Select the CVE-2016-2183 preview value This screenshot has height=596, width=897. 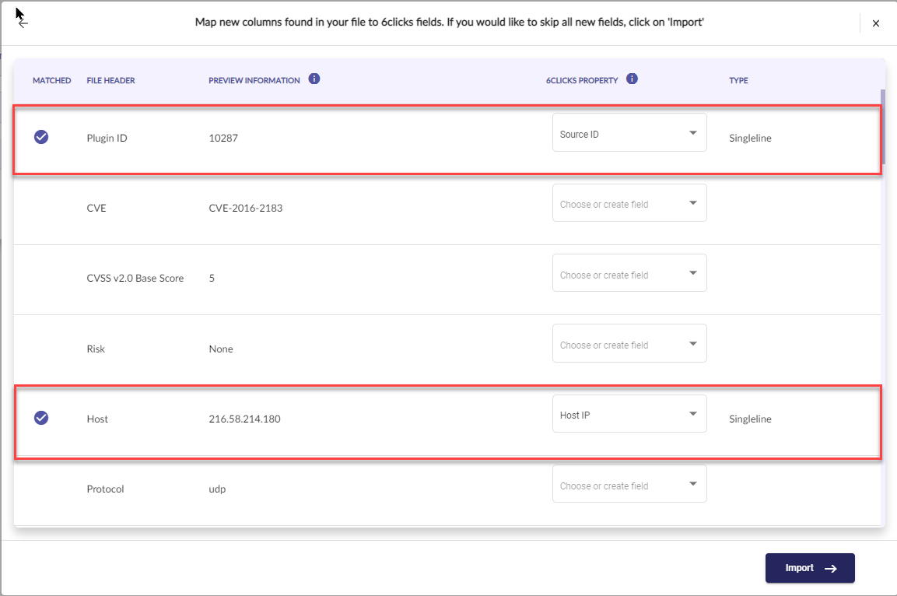pyautogui.click(x=244, y=209)
